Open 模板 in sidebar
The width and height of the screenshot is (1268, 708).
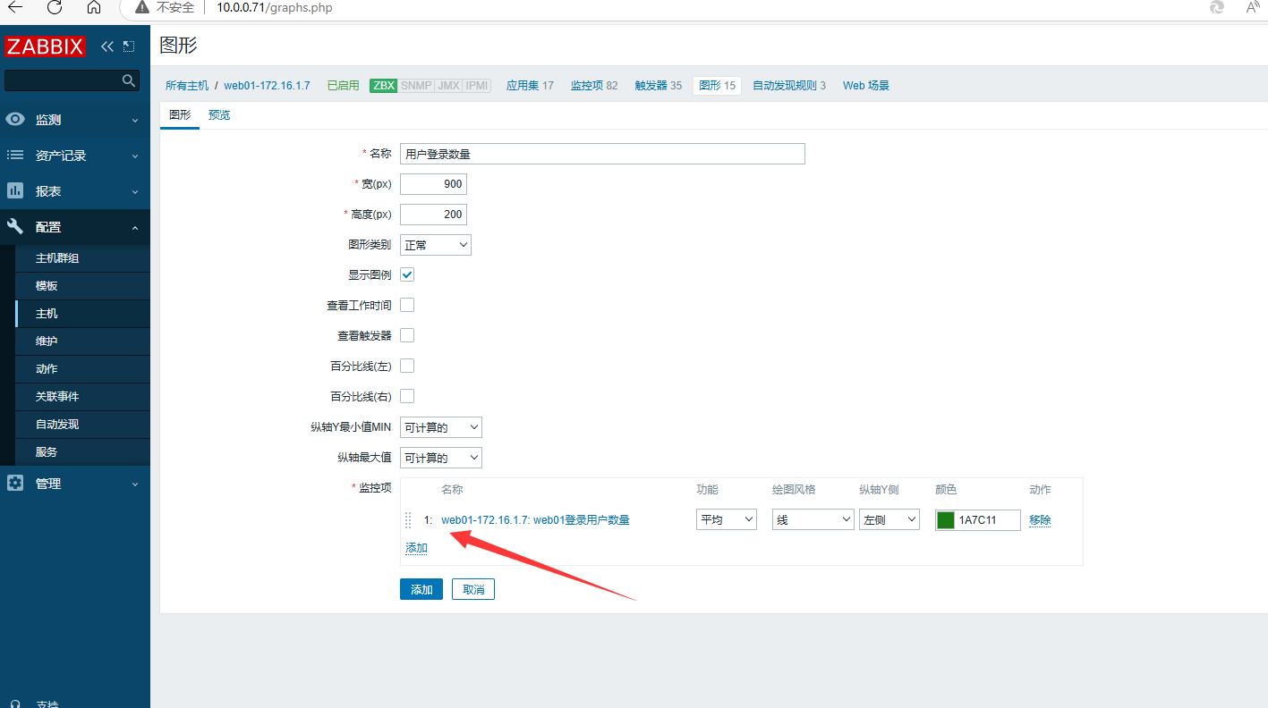coord(47,286)
